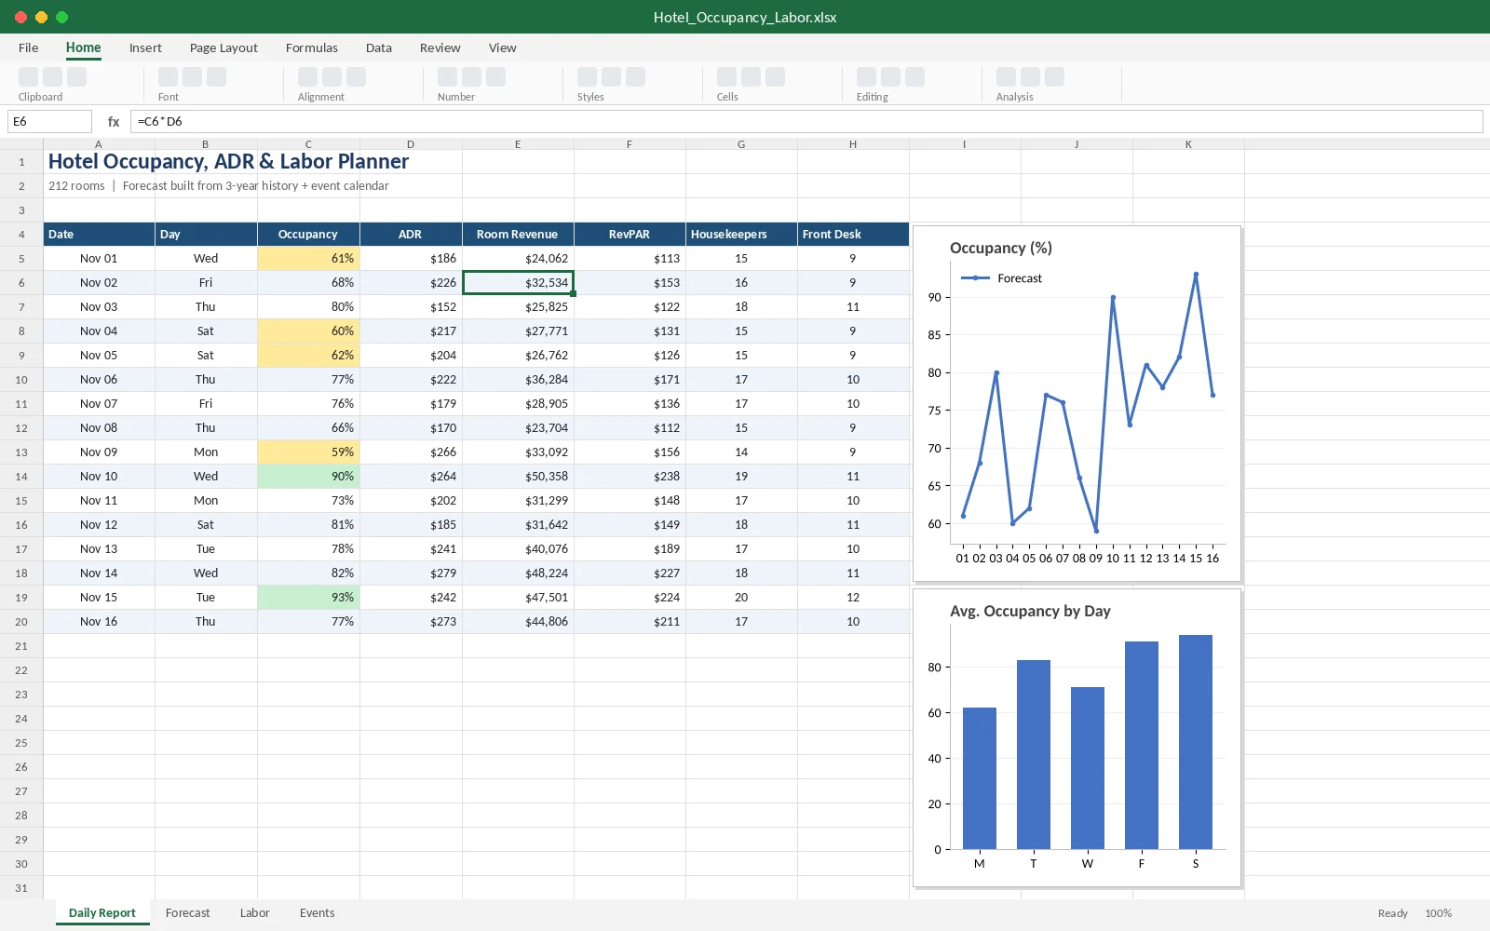Viewport: 1490px width, 931px height.
Task: Click the first icon in the Font group
Action: click(x=169, y=77)
